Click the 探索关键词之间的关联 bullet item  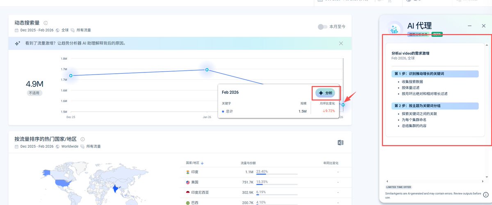point(419,114)
